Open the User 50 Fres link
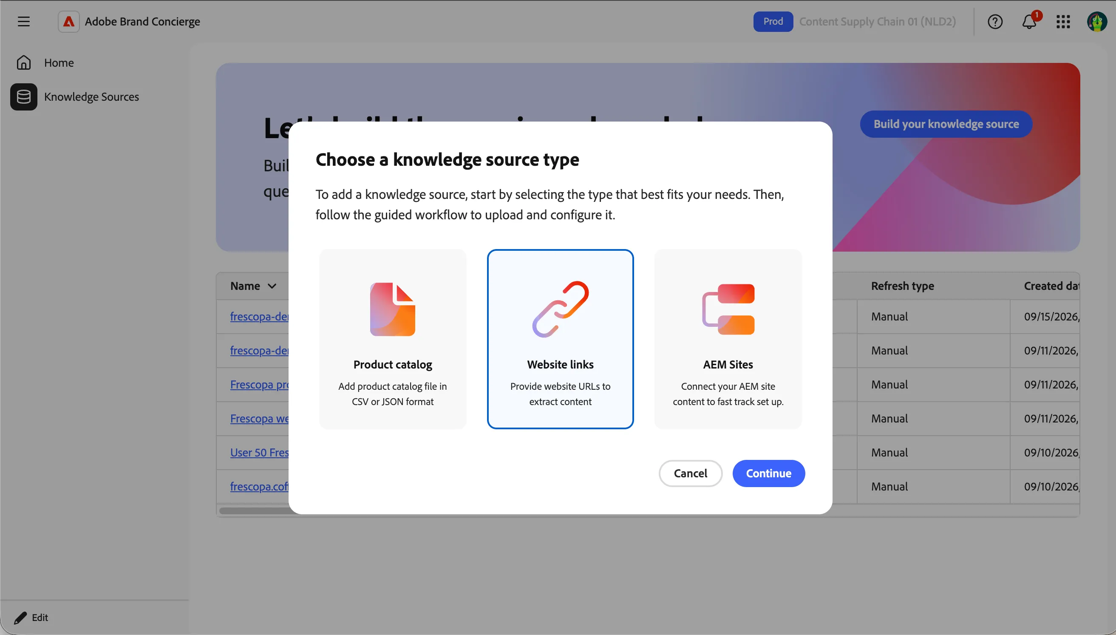The width and height of the screenshot is (1116, 635). (x=259, y=452)
